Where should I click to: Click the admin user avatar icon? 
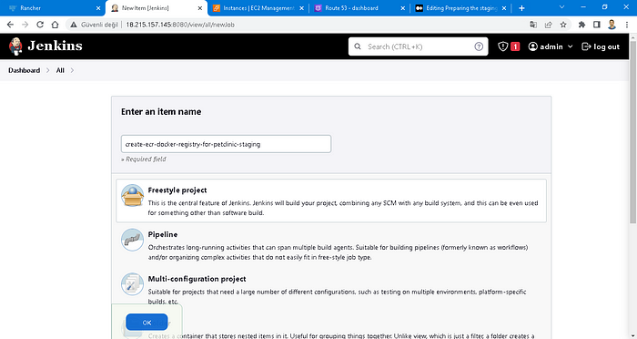coord(532,46)
